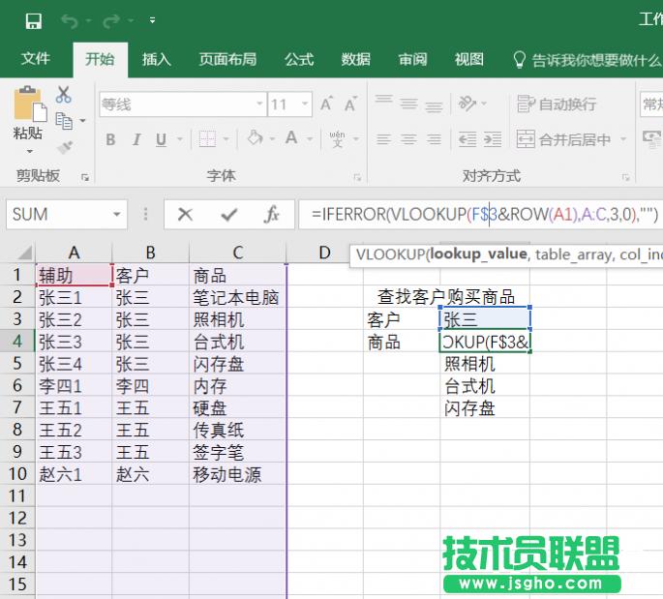Click the Paste clipboard icon
This screenshot has width=663, height=599.
[x=28, y=109]
